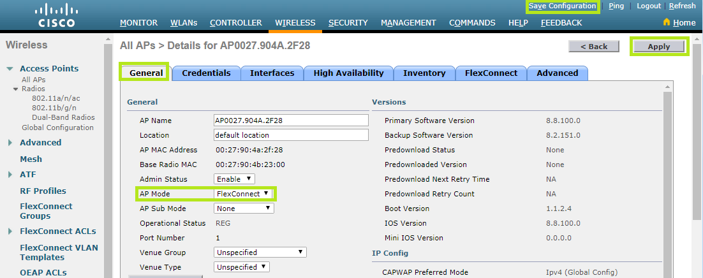703x278 pixels.
Task: Collapse the Radios submenu arrow
Action: pos(17,89)
